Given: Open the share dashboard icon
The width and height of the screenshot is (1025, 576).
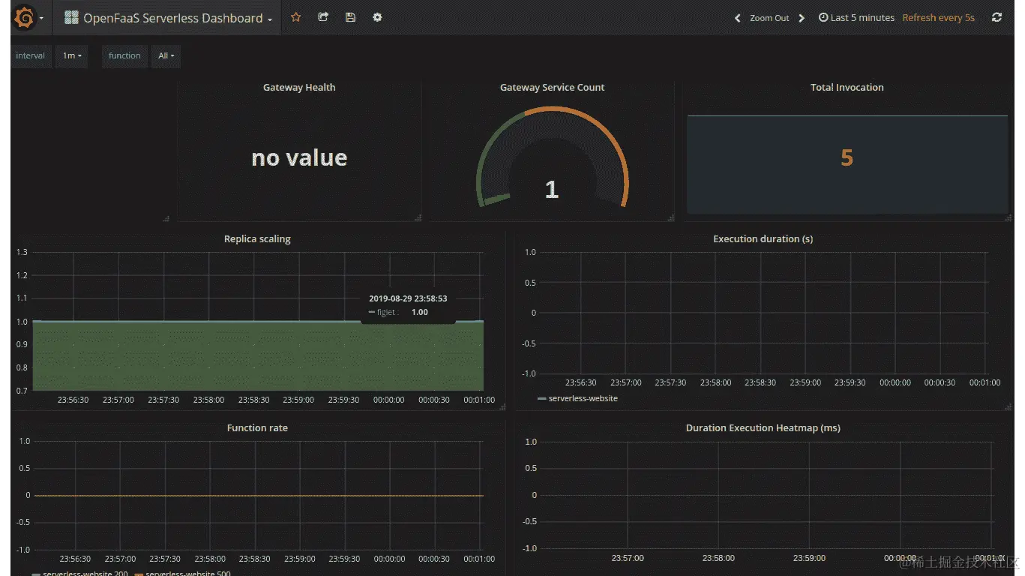Looking at the screenshot, I should (323, 17).
